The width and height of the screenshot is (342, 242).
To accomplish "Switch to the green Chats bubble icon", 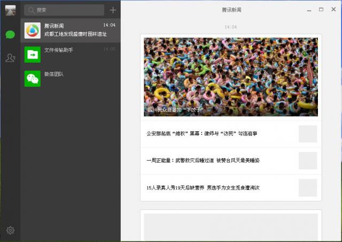I will (10, 35).
